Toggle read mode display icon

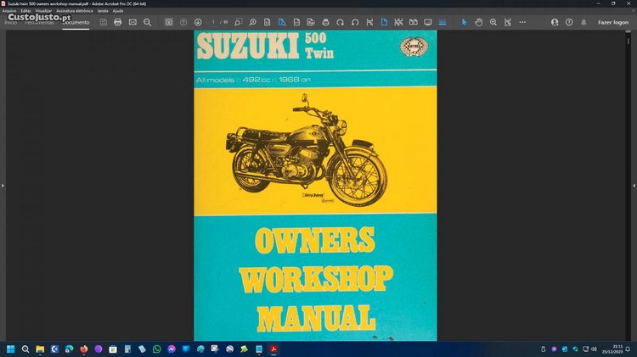pyautogui.click(x=427, y=22)
